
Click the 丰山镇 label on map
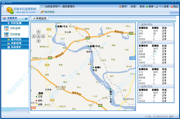point(68,32)
